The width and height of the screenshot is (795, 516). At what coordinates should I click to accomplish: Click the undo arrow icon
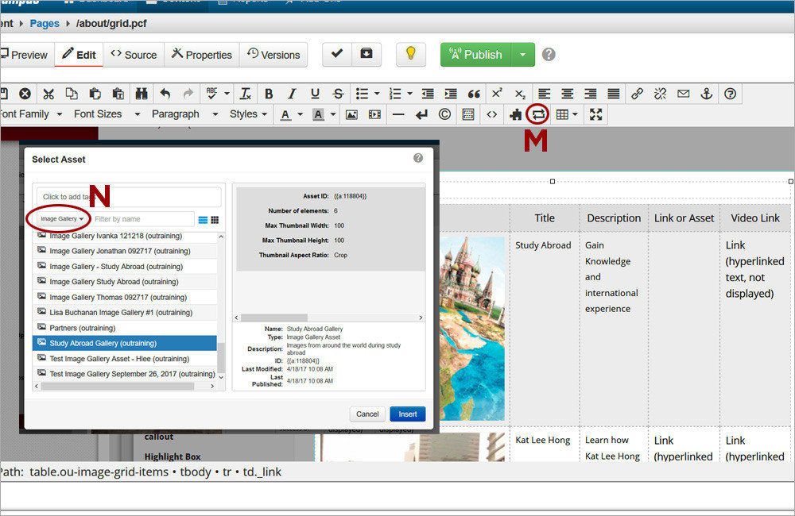(165, 94)
